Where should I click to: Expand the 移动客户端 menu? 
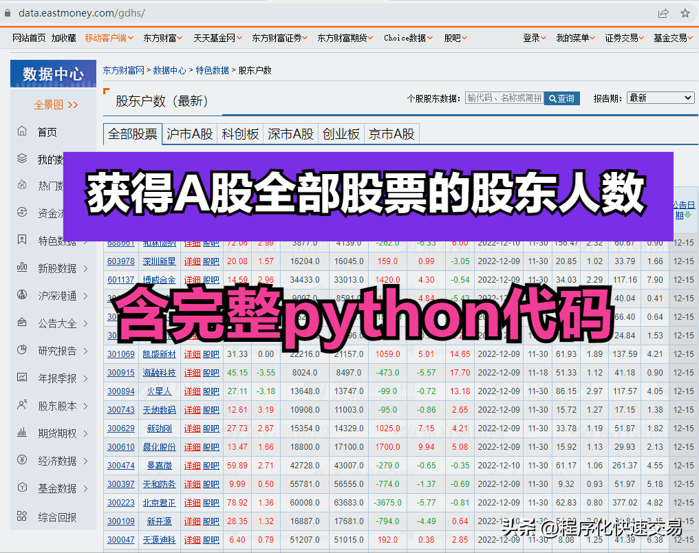[x=109, y=39]
